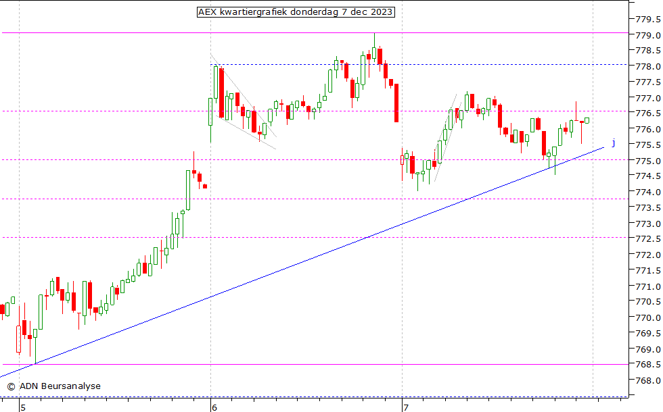Viewport: 663px width, 412px height.
Task: Click price label 770.0 on the axis
Action: (648, 318)
